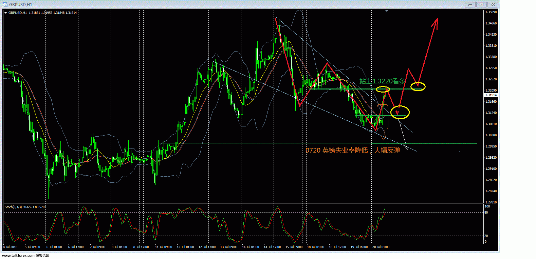Click the Stochastic scale label 100

pyautogui.click(x=487, y=206)
